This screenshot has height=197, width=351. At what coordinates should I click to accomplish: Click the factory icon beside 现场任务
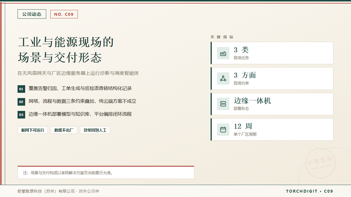pyautogui.click(x=223, y=53)
